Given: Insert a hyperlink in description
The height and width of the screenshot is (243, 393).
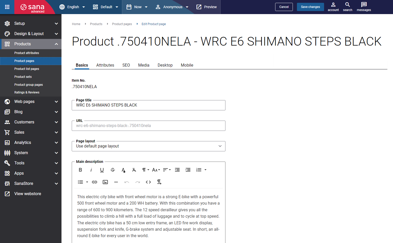Looking at the screenshot, I should click(x=95, y=182).
